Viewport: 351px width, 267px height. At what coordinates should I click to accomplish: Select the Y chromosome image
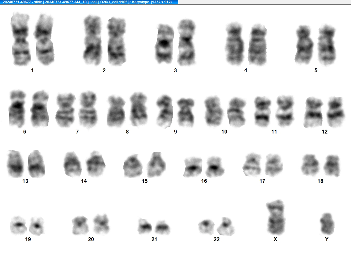tap(327, 224)
